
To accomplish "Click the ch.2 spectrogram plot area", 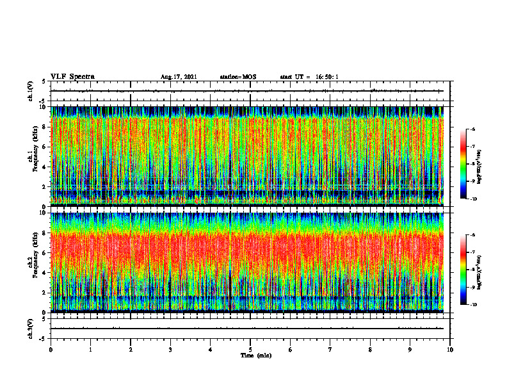I will click(x=247, y=263).
